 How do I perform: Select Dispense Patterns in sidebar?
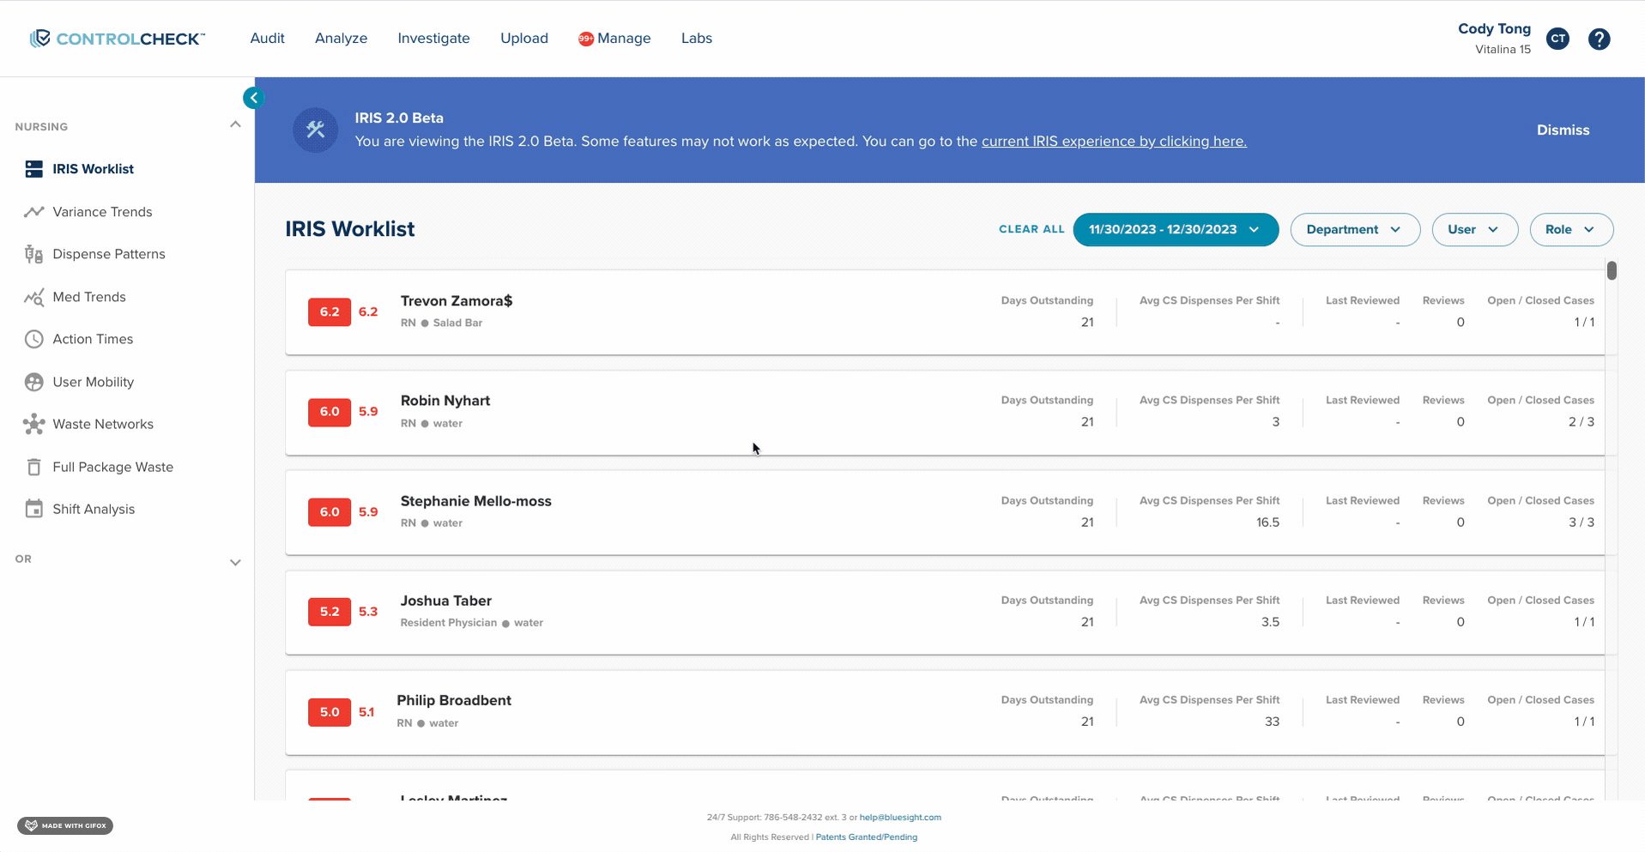[109, 254]
